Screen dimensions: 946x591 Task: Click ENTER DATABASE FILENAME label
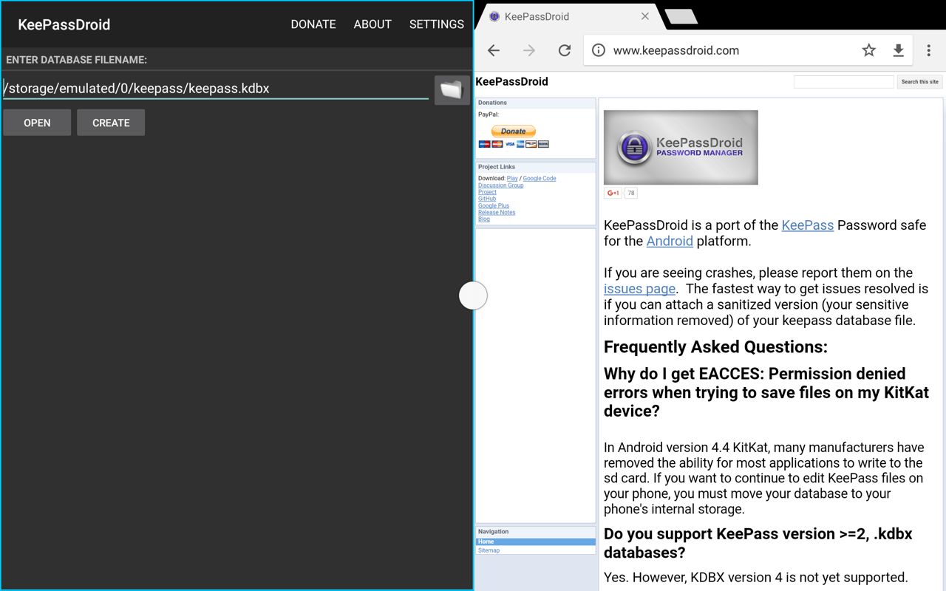click(x=76, y=60)
